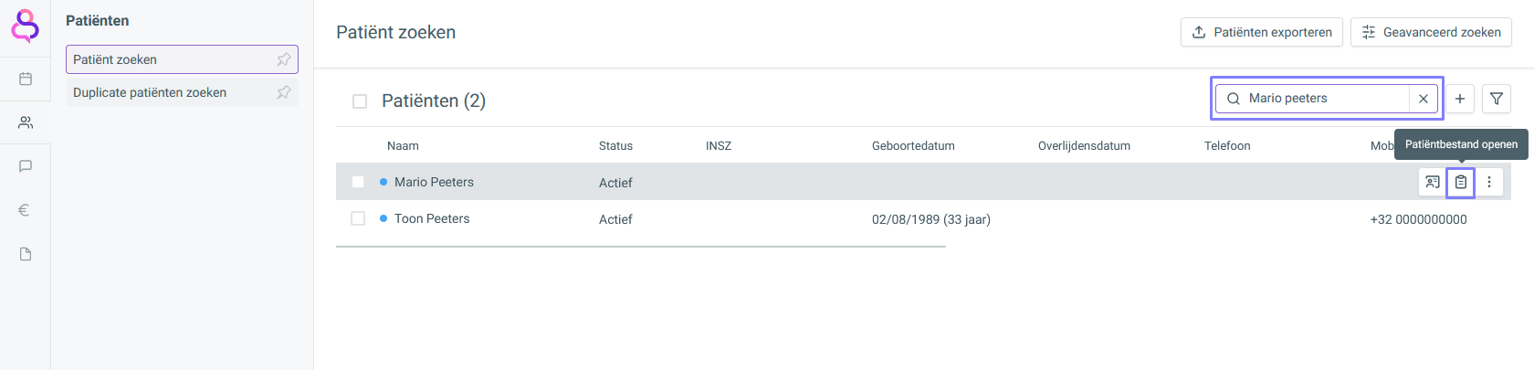Open more options menu for Mario Peeters

point(1489,182)
